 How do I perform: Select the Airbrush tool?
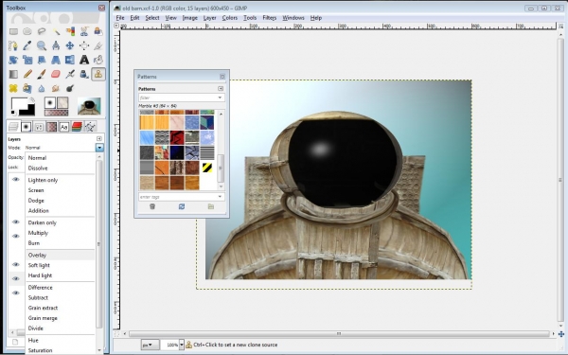(x=70, y=74)
